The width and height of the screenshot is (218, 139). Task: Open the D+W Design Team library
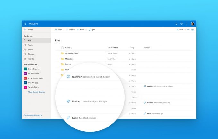coord(36,78)
